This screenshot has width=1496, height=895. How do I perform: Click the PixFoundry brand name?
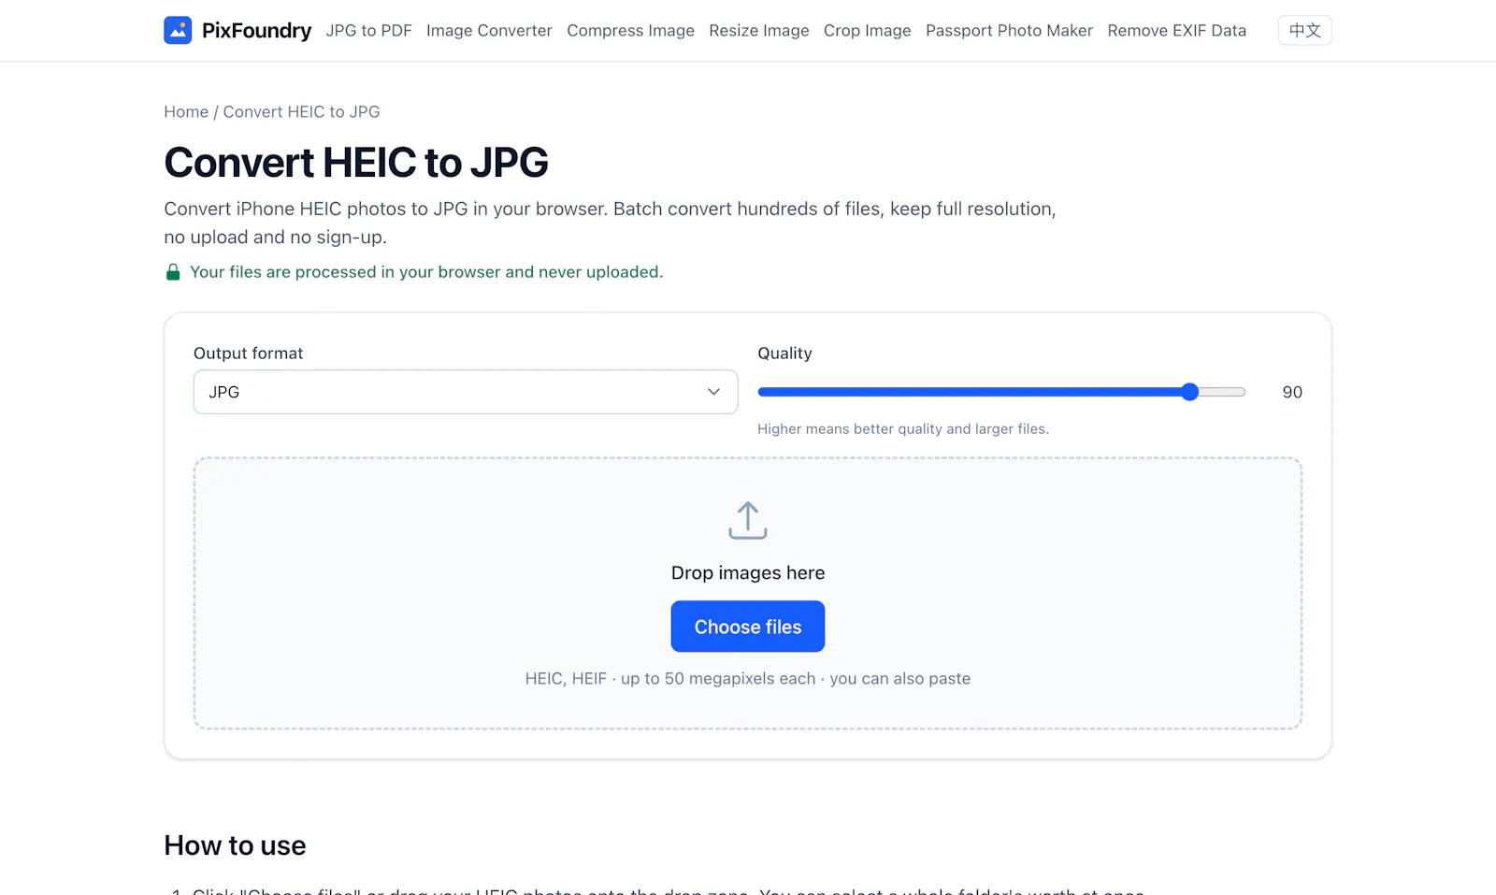click(256, 31)
